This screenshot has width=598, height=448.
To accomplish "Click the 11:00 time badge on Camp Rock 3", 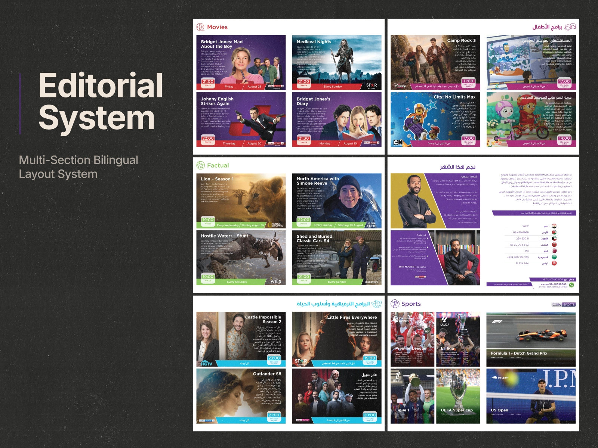I will coord(468,82).
